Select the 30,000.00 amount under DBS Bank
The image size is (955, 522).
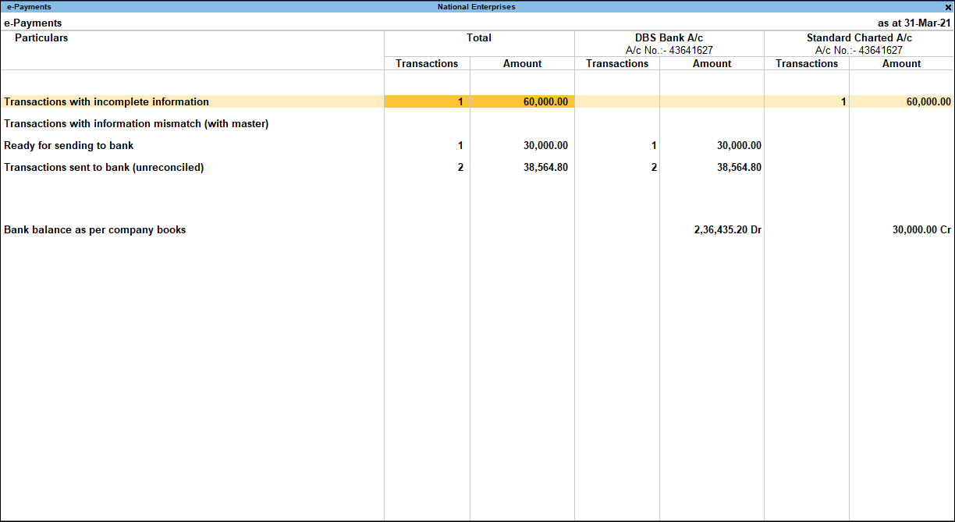point(738,145)
